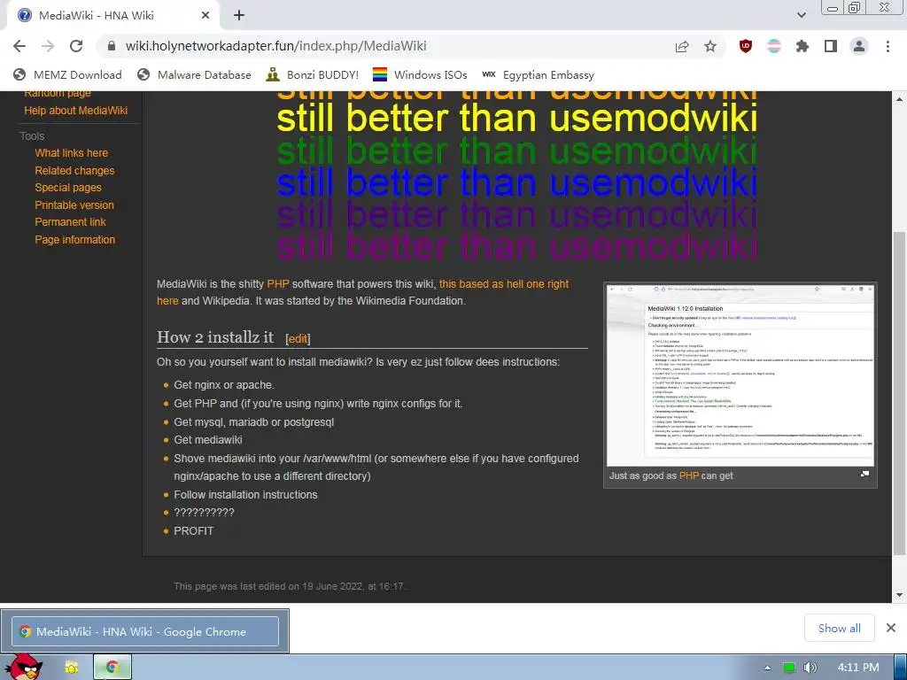Open a new tab with the plus button
The width and height of the screenshot is (907, 680).
(x=239, y=16)
